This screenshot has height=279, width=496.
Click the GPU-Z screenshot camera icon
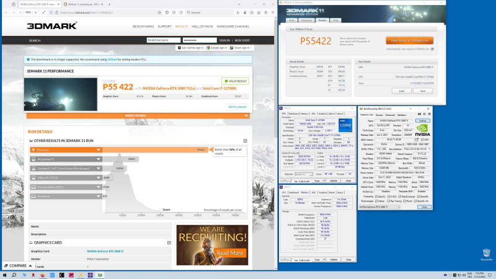point(420,114)
